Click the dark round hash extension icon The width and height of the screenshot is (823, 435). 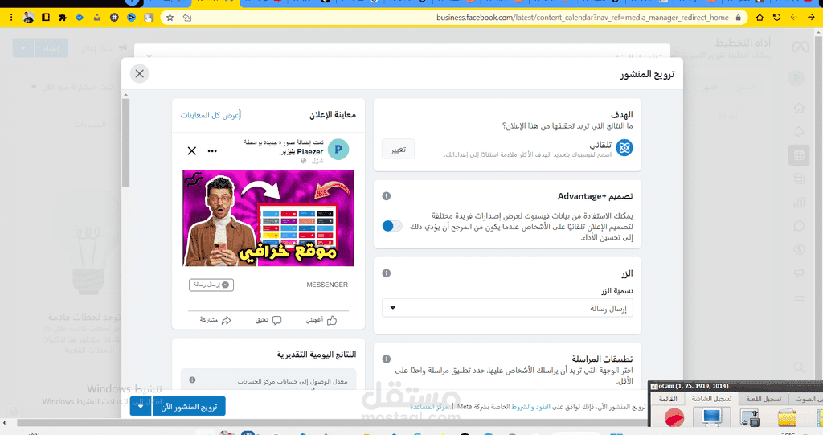click(114, 18)
